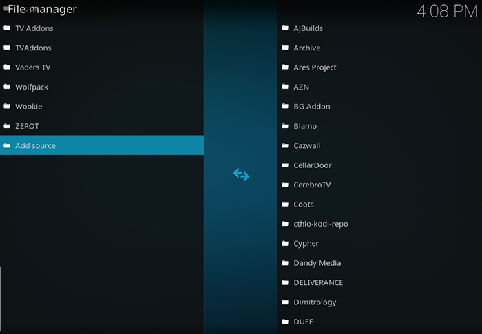This screenshot has width=482, height=334.
Task: Select the BG Addon entry
Action: 379,107
